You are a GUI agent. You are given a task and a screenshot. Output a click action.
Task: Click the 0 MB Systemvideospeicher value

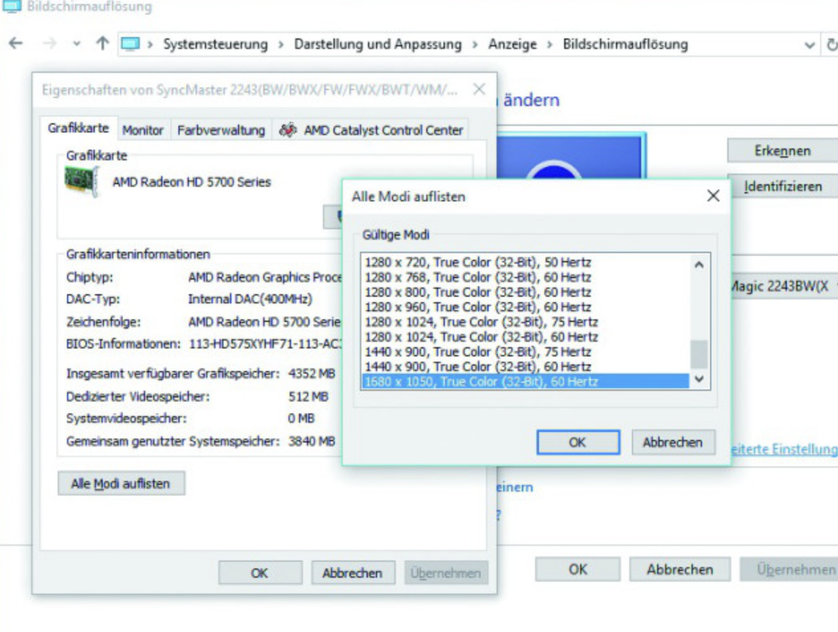(x=301, y=419)
